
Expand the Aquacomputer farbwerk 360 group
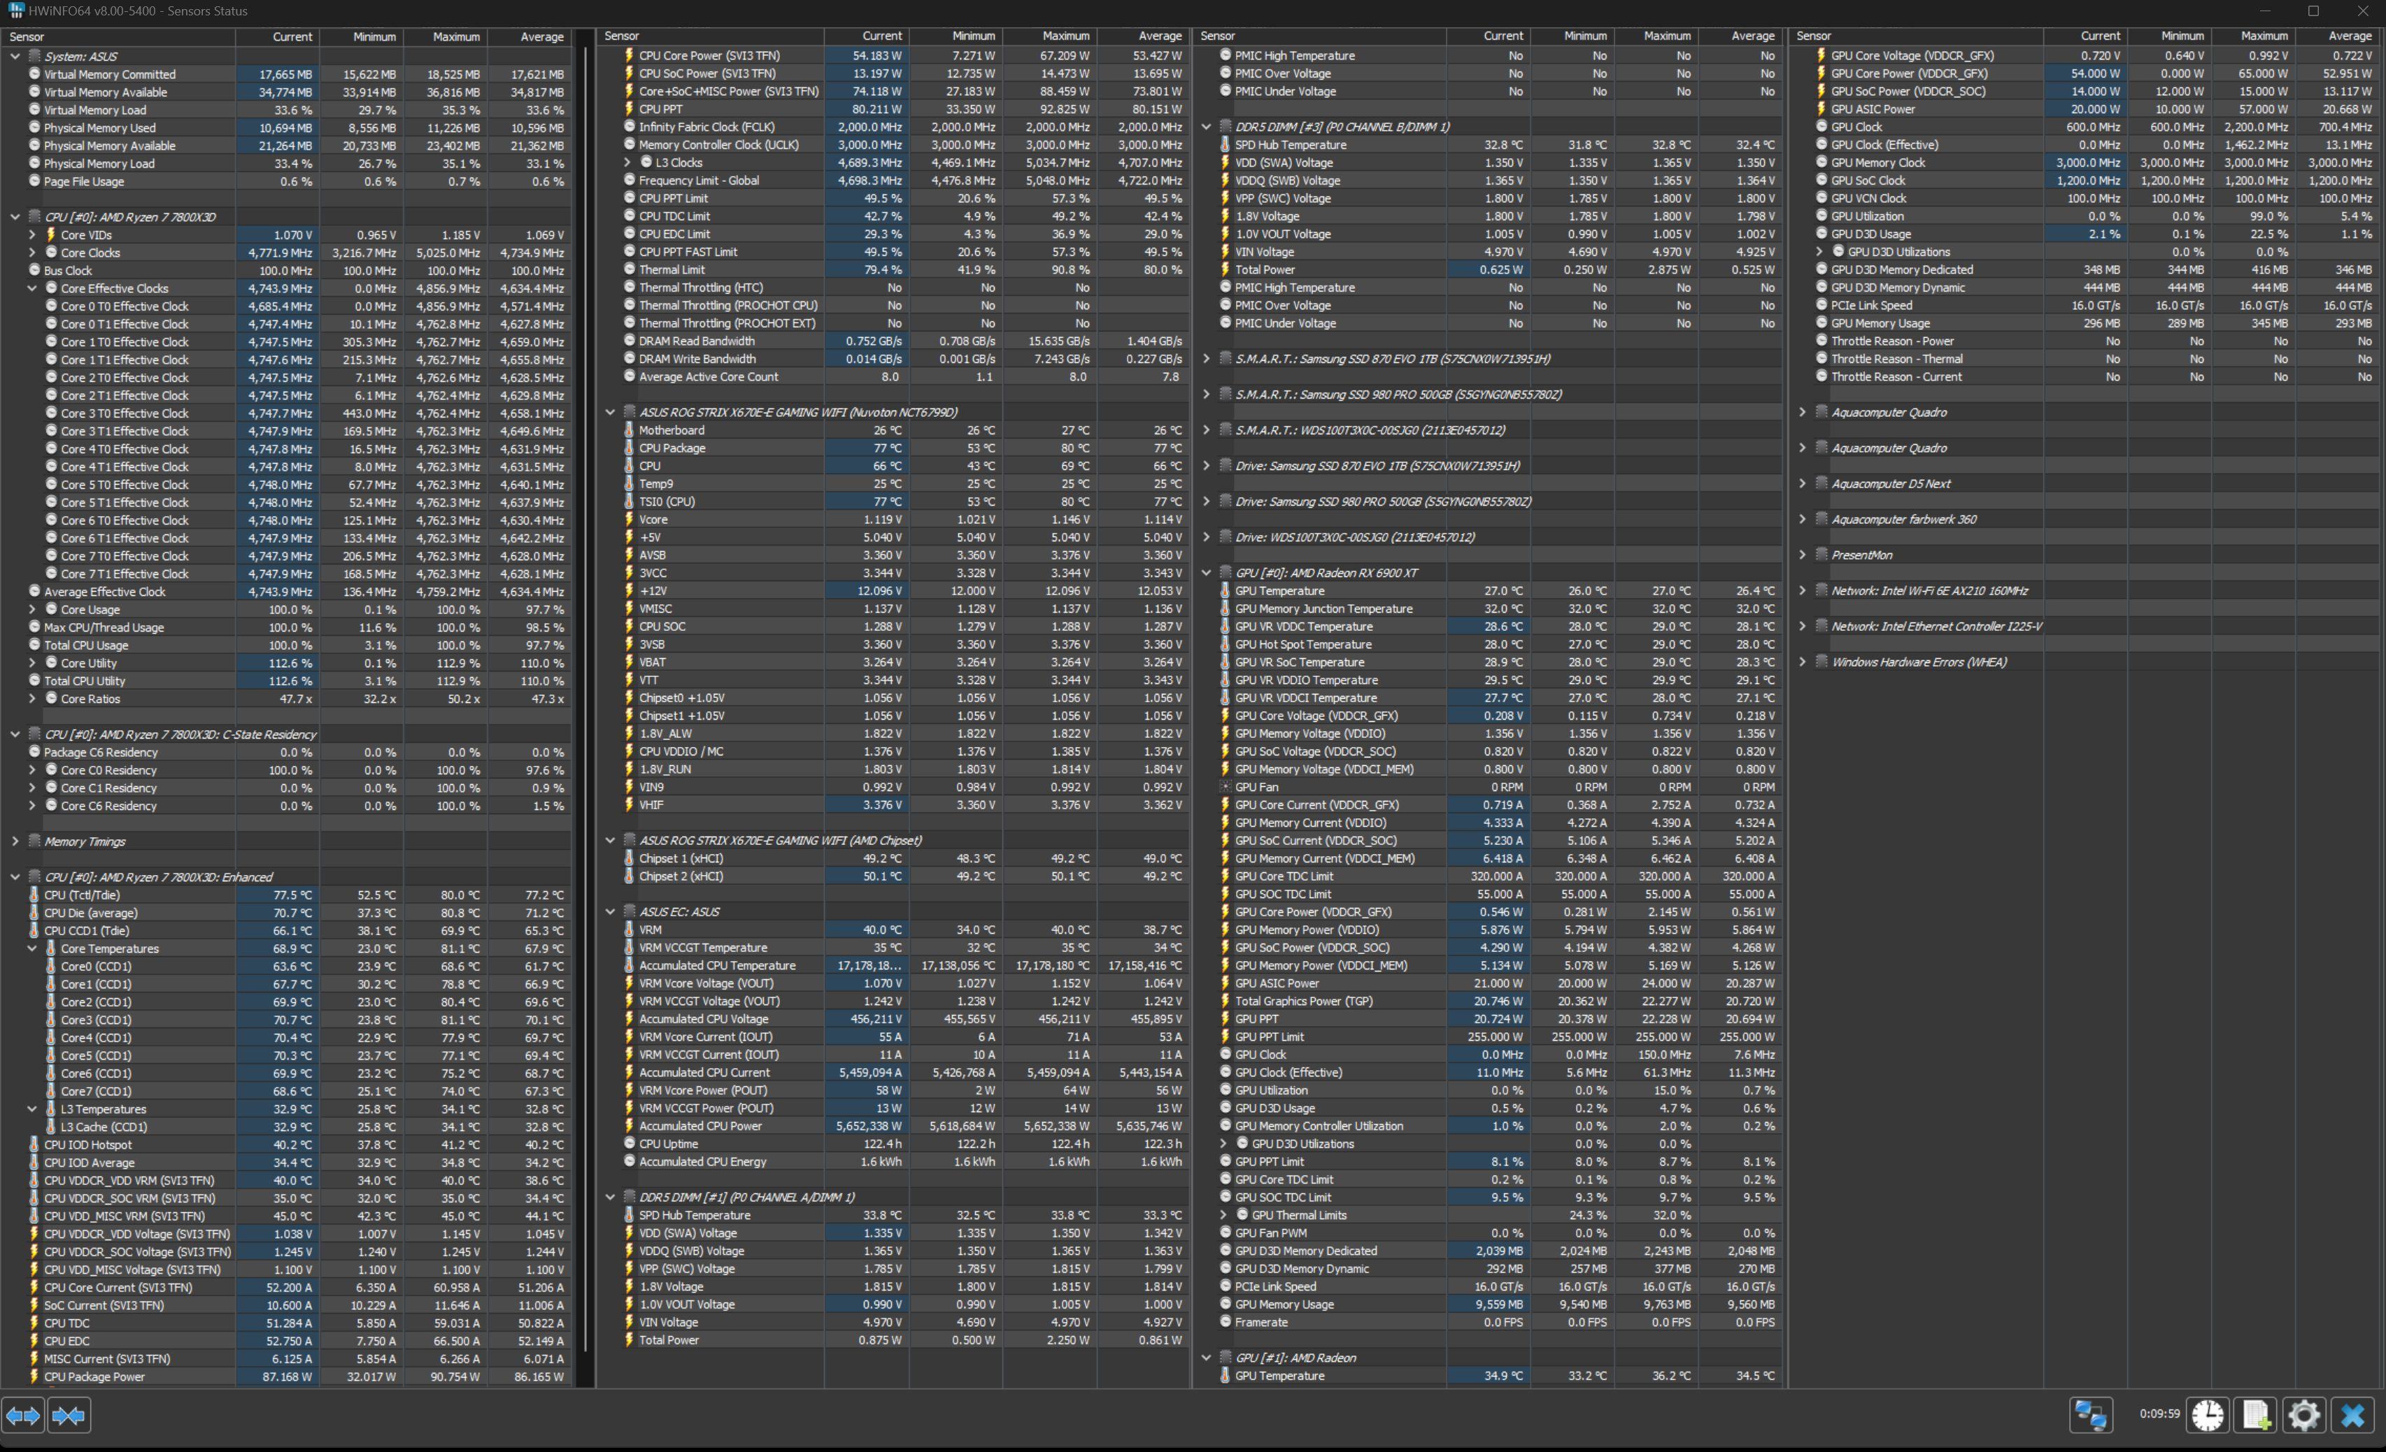coord(1803,520)
